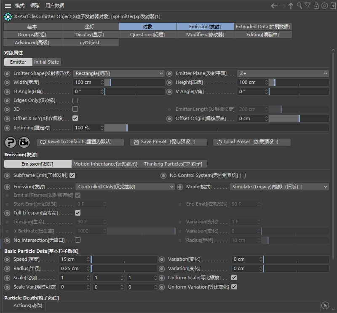337x313 pixels.
Task: Click the up arrow navigation icon
Action: point(291,6)
